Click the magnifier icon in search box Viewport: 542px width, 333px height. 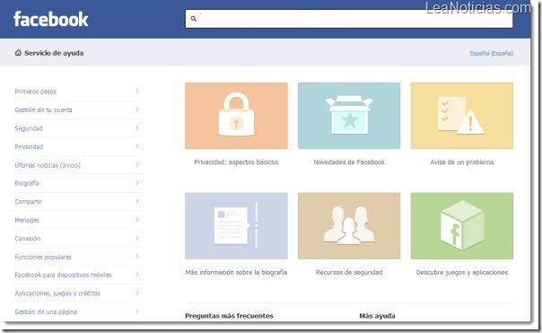click(194, 19)
